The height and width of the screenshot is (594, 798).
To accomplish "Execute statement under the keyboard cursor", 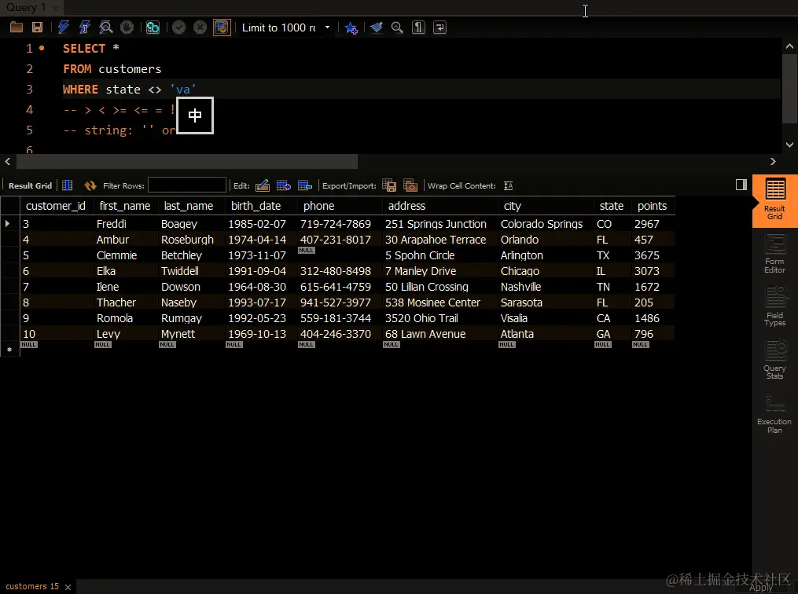I will pyautogui.click(x=84, y=27).
